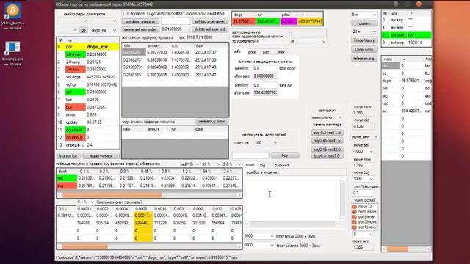
Task: Click the go button
Action: (x=84, y=30)
